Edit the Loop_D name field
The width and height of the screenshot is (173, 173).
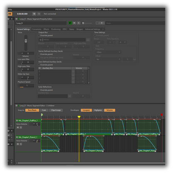pyautogui.click(x=41, y=23)
